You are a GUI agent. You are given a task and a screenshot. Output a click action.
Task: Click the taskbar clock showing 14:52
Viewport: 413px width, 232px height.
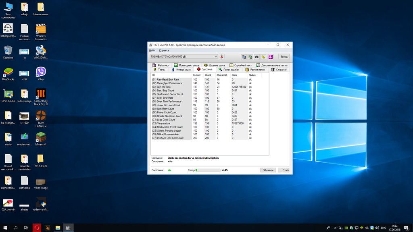(394, 228)
